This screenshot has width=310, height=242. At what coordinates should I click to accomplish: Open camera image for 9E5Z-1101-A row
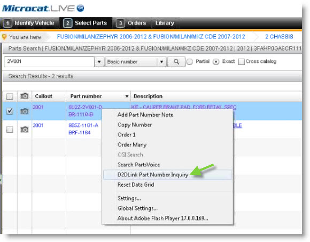[x=25, y=130]
